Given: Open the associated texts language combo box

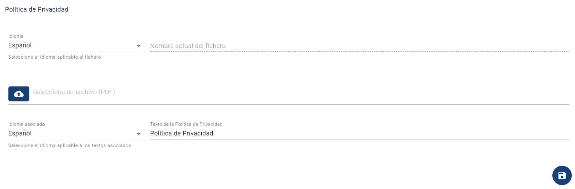Looking at the screenshot, I should pos(76,134).
